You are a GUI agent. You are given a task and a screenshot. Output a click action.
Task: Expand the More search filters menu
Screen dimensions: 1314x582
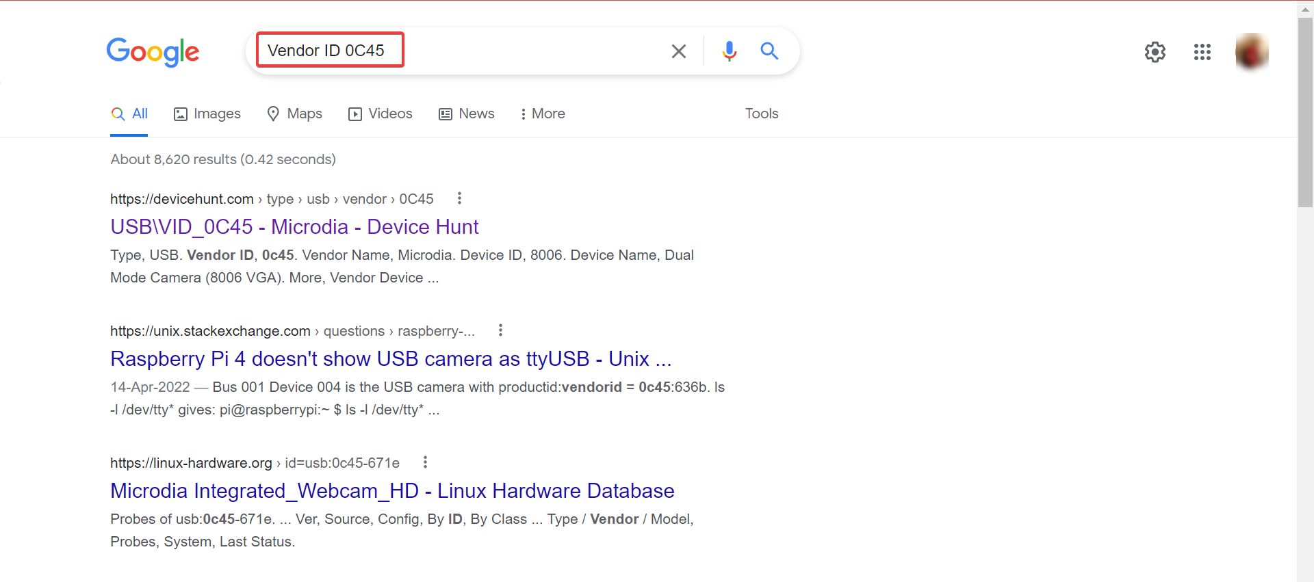pyautogui.click(x=542, y=114)
